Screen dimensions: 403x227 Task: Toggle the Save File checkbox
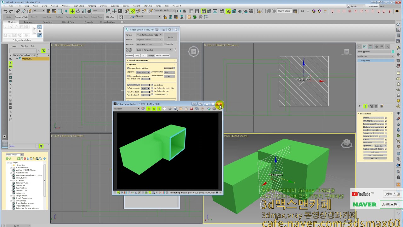[x=165, y=44]
